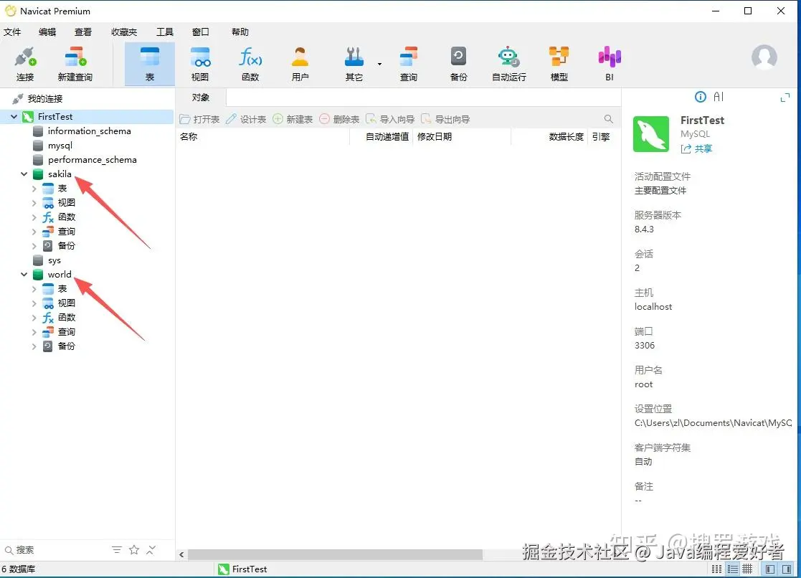
Task: Click the 打开表 button
Action: click(x=199, y=119)
